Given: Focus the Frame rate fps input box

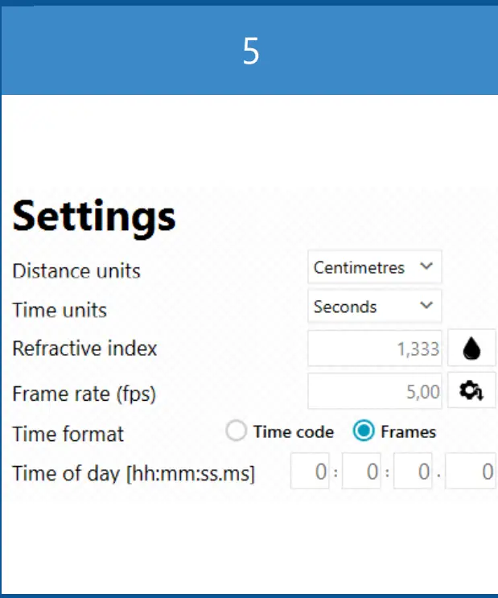Looking at the screenshot, I should (x=375, y=392).
